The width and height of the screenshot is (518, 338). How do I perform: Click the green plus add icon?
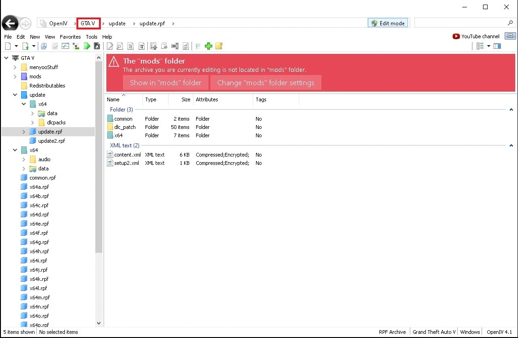(209, 46)
